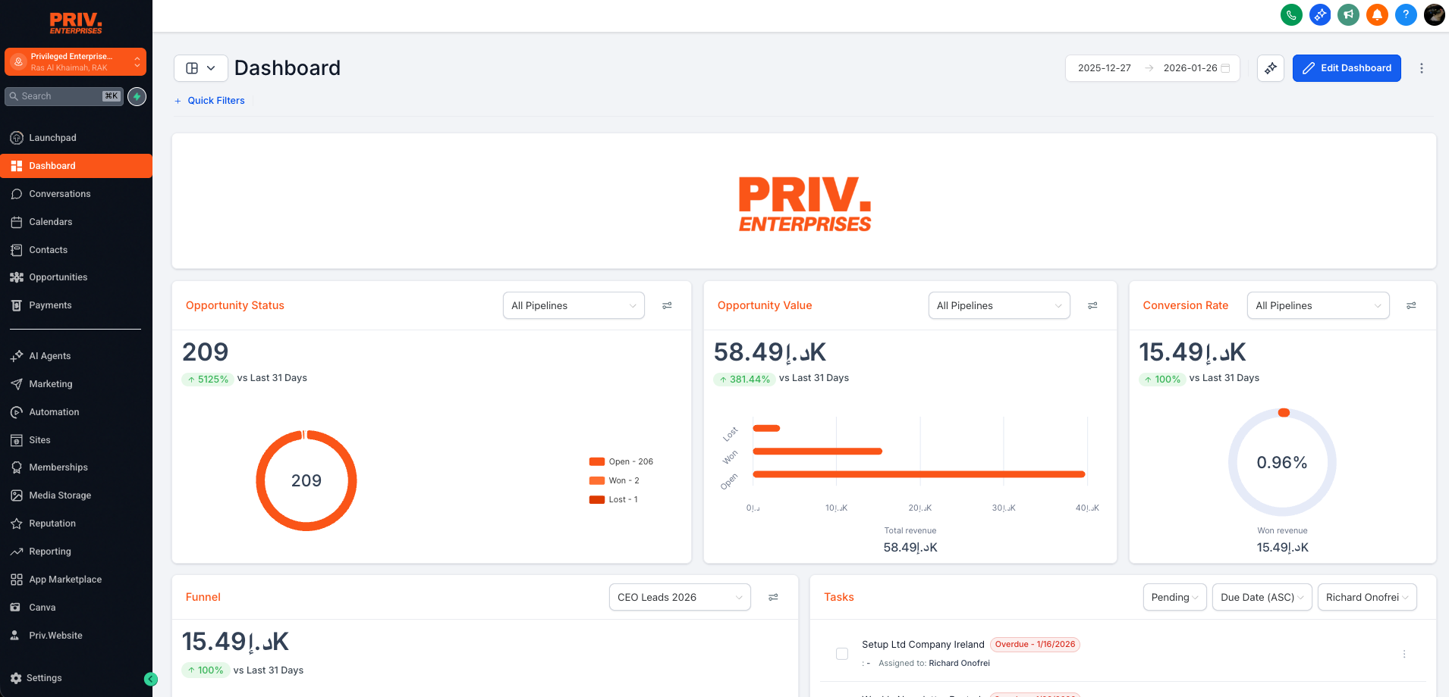Open the Due Date (ASC) sort dropdown
The image size is (1449, 697).
pos(1262,597)
